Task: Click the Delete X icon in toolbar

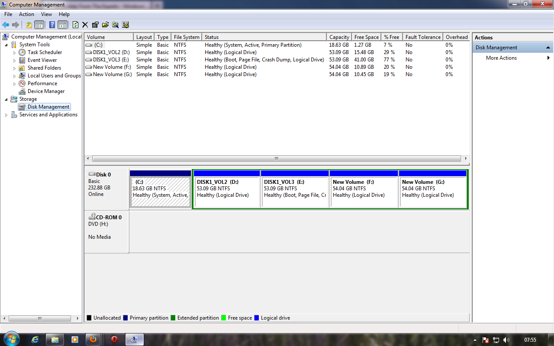Action: click(x=85, y=25)
